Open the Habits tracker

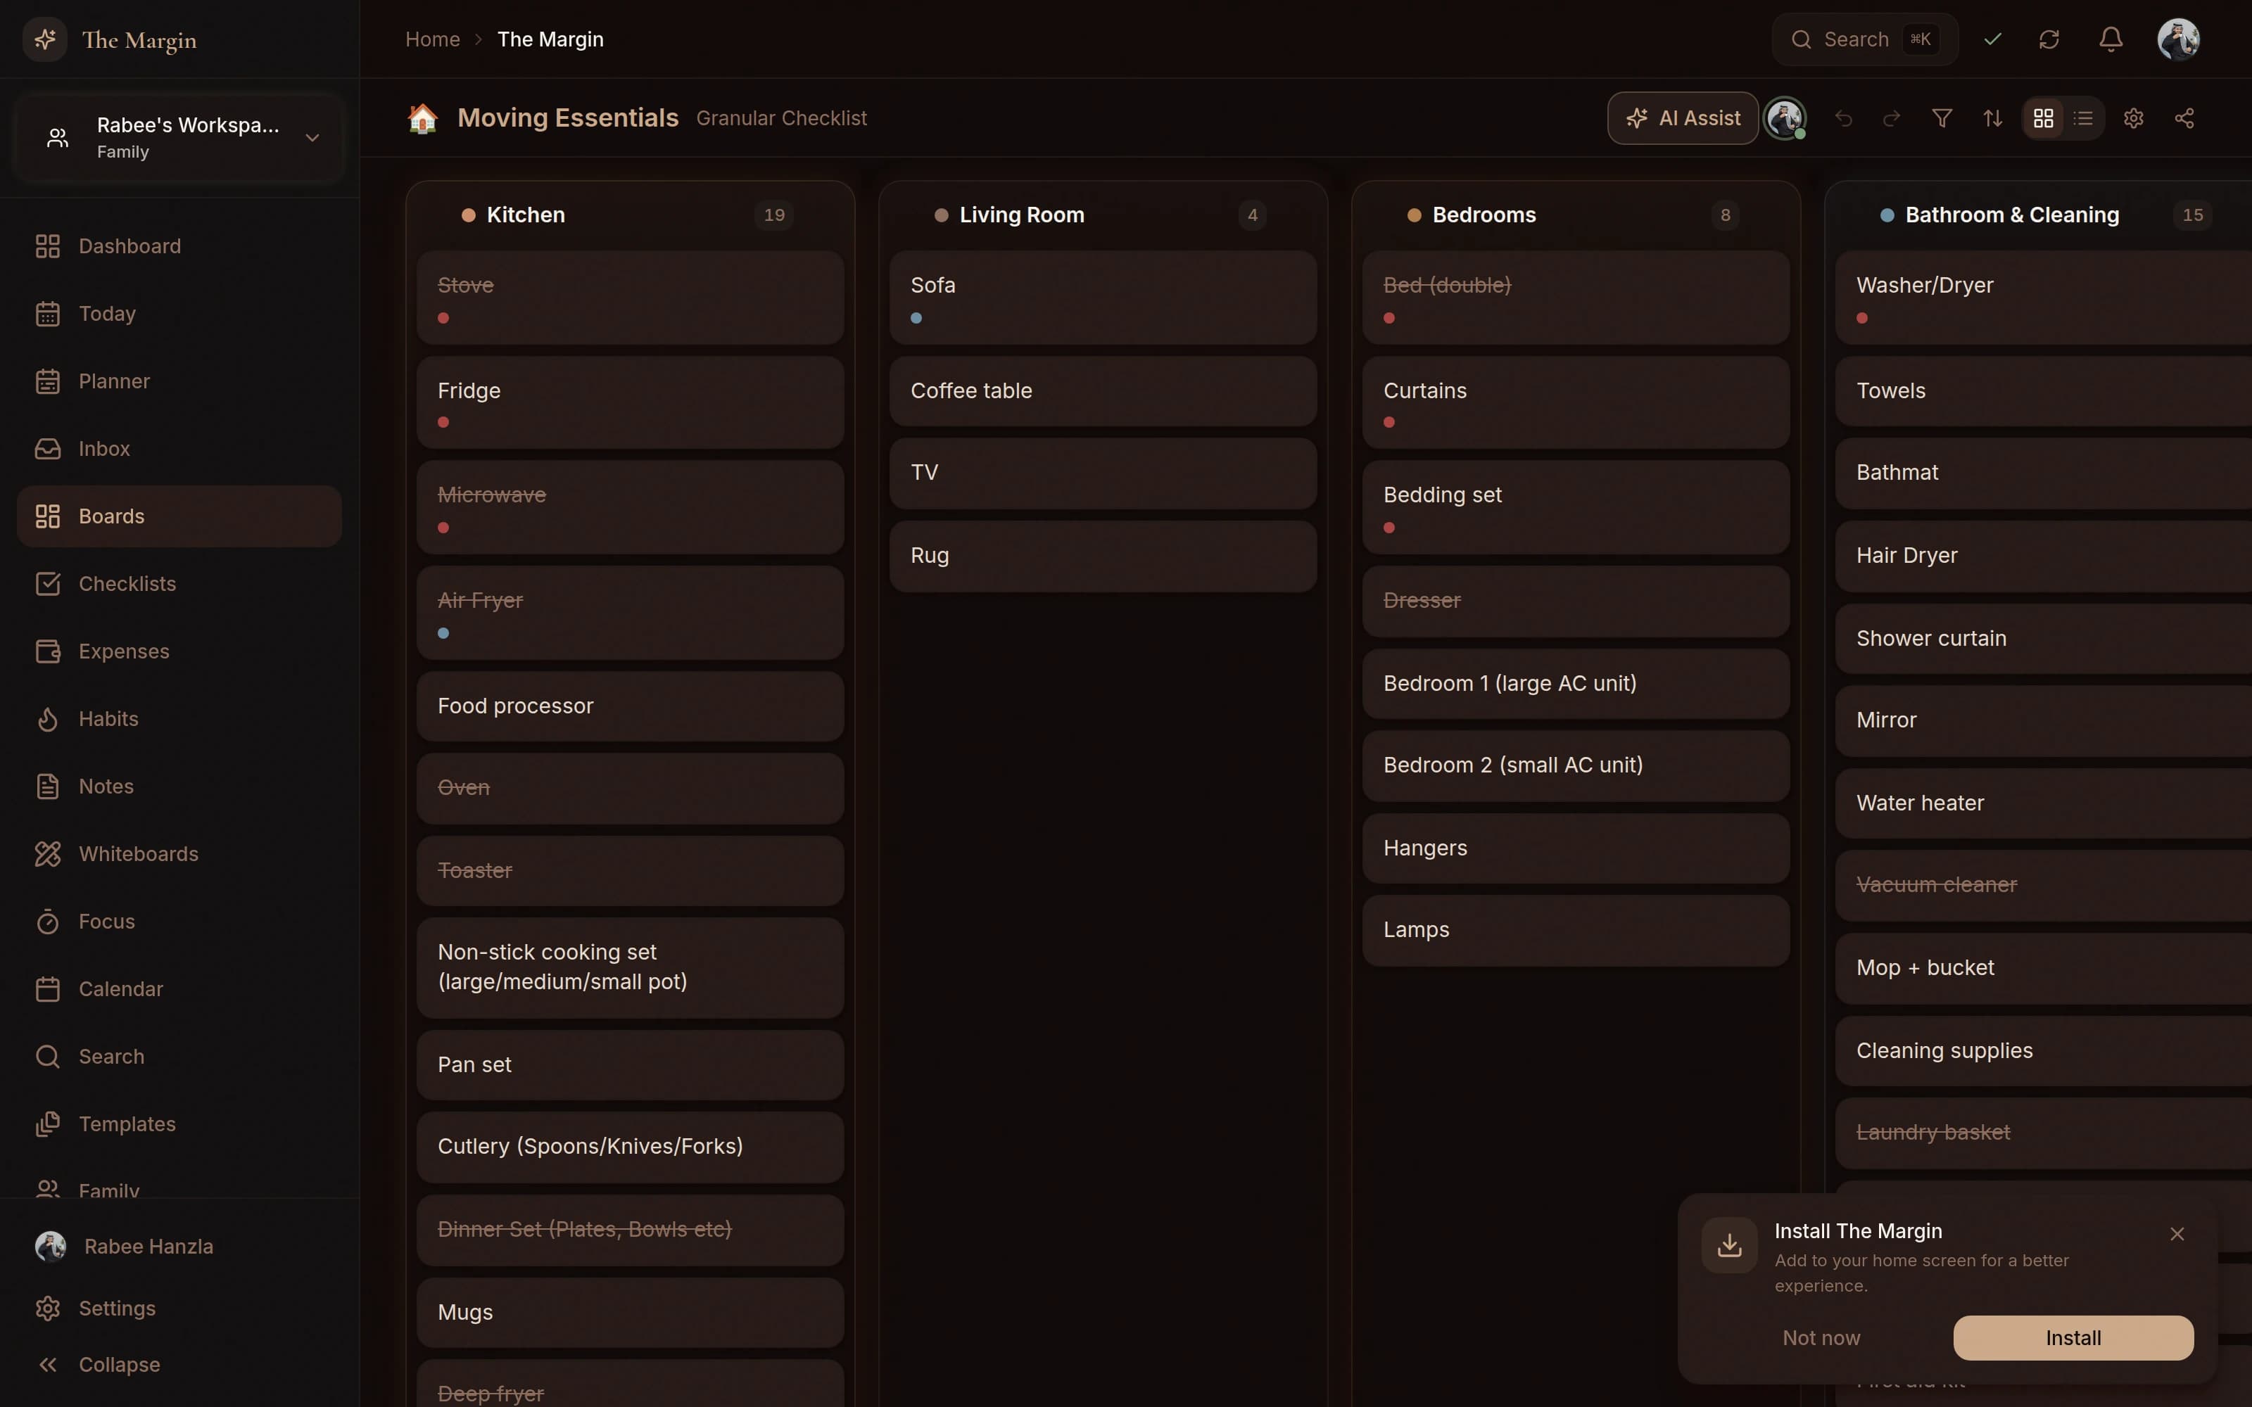(x=179, y=719)
